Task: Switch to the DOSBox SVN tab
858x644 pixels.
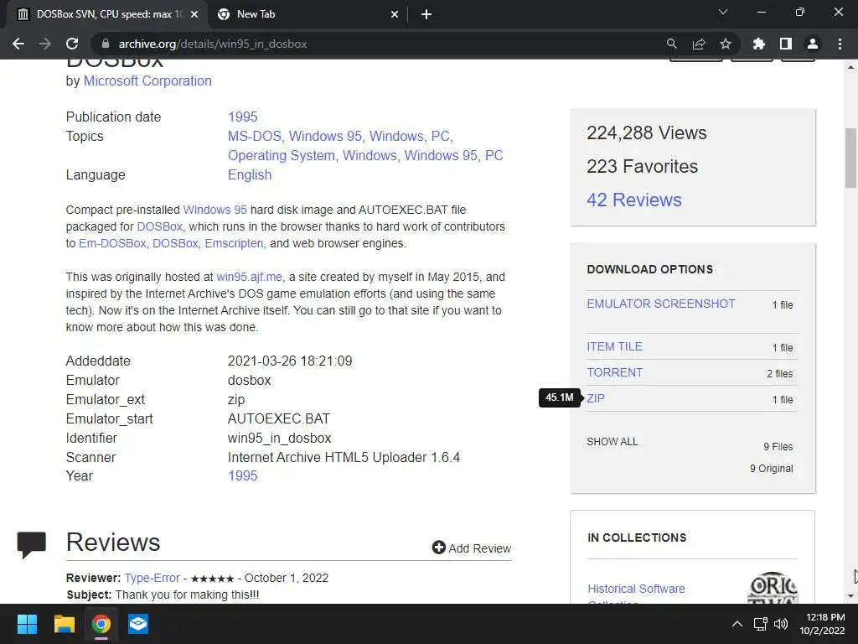Action: (106, 14)
